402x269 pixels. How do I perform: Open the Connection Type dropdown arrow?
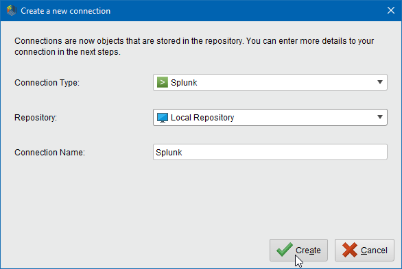tap(380, 82)
